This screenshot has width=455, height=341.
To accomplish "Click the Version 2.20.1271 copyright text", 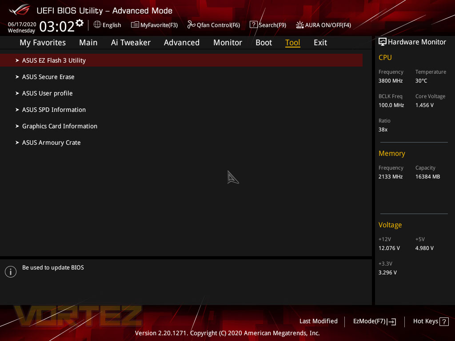I will (227, 333).
